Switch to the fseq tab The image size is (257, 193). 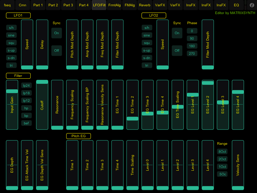click(8, 5)
